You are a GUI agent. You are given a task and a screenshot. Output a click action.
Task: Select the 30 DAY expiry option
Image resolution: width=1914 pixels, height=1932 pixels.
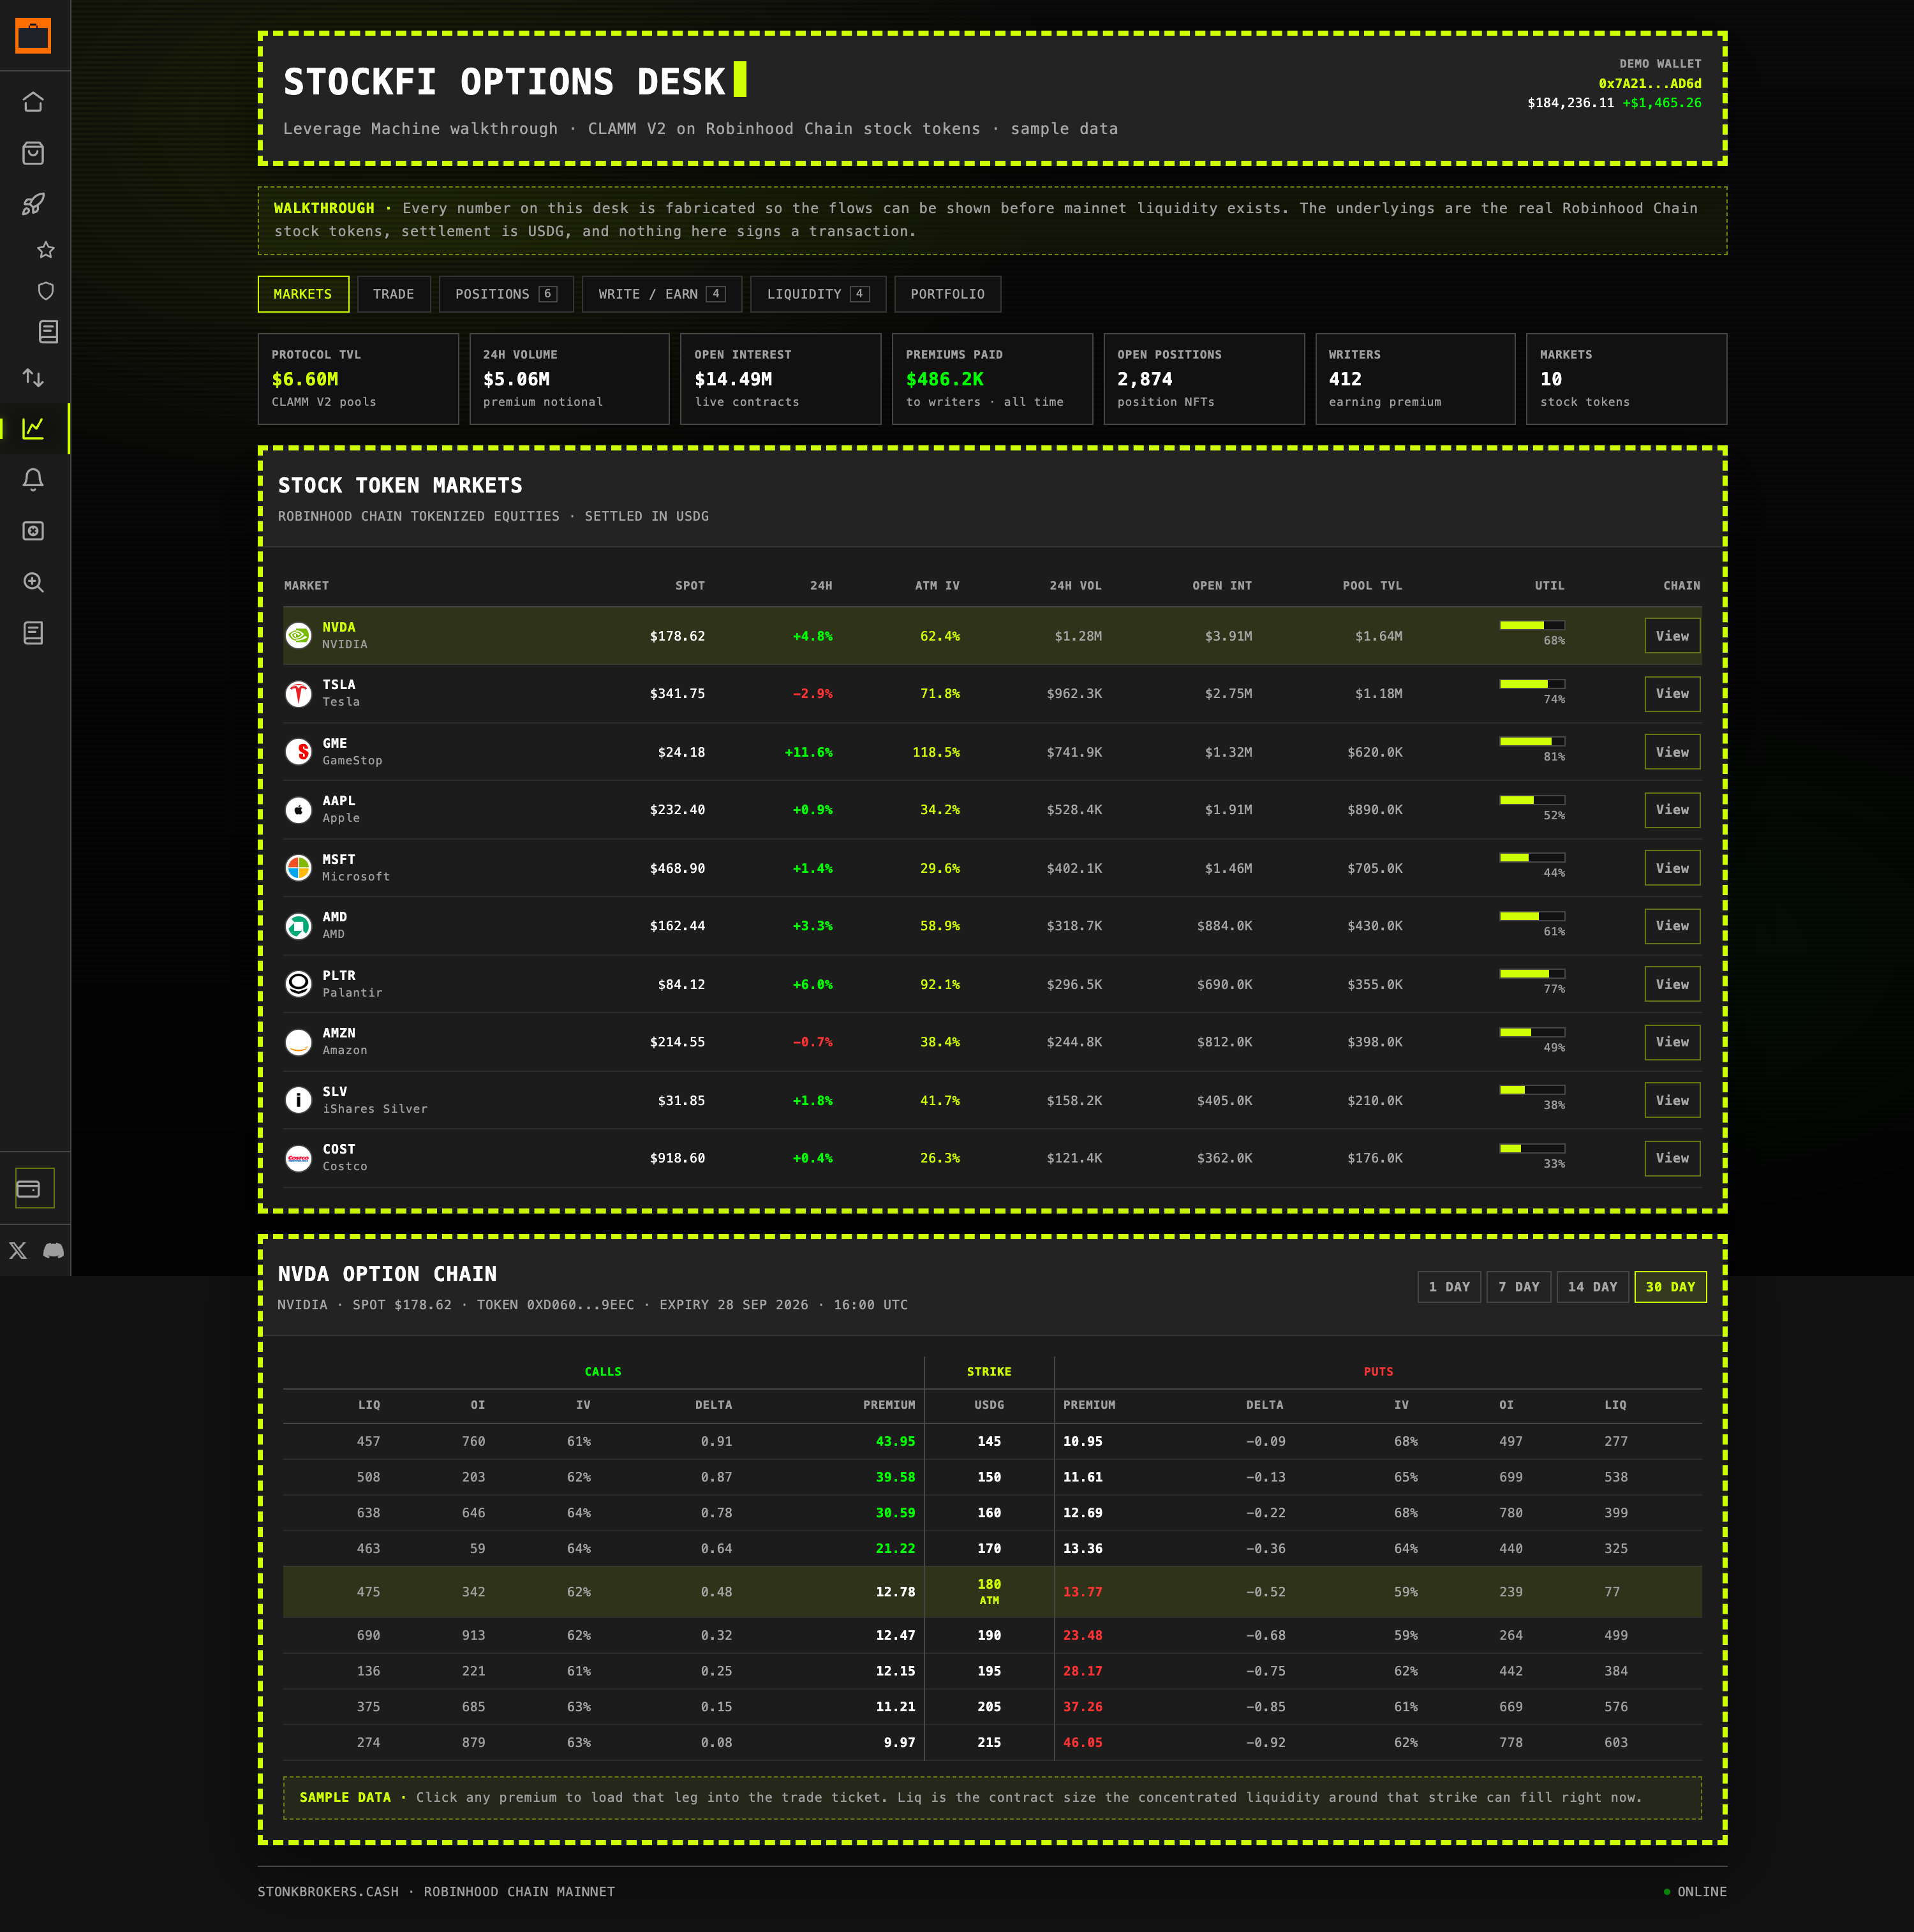[1670, 1287]
